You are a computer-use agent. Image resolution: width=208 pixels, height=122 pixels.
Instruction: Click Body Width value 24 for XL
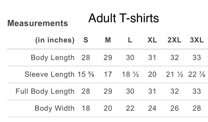coord(152,108)
